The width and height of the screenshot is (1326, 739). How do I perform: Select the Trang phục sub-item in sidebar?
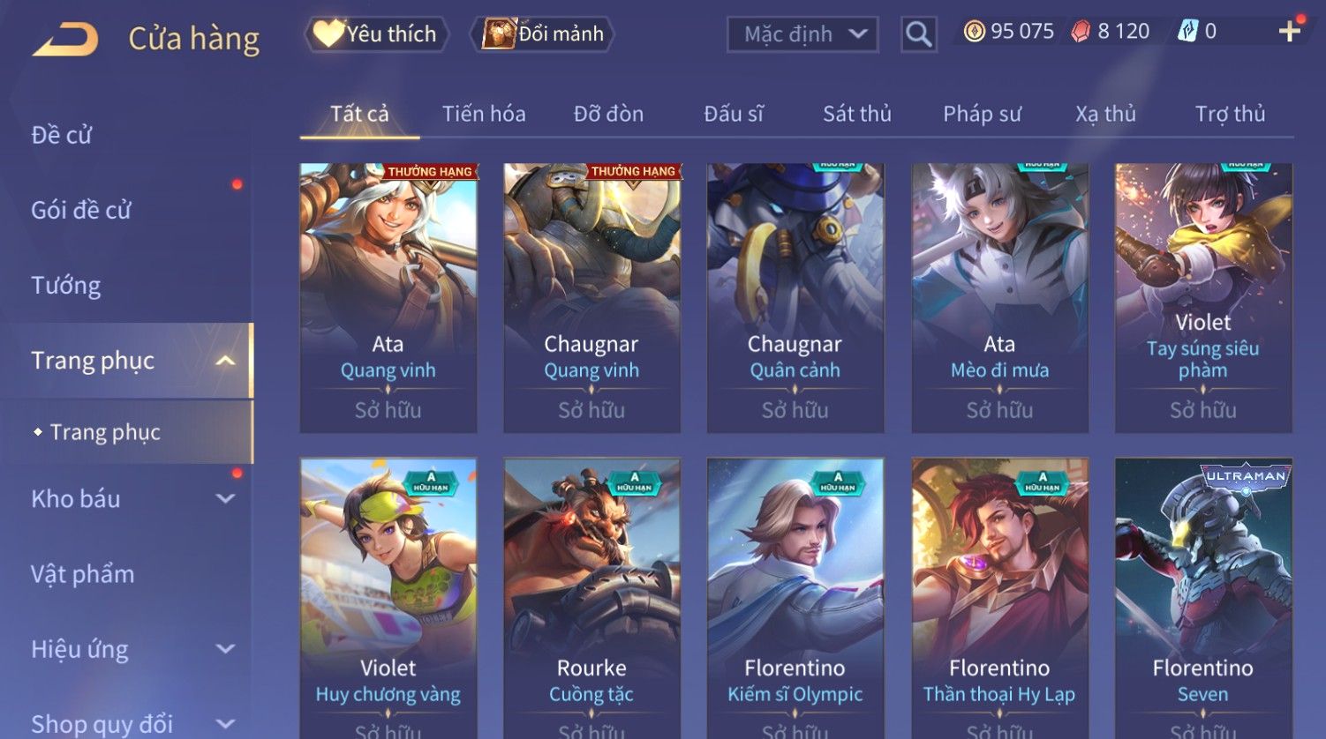tap(105, 432)
